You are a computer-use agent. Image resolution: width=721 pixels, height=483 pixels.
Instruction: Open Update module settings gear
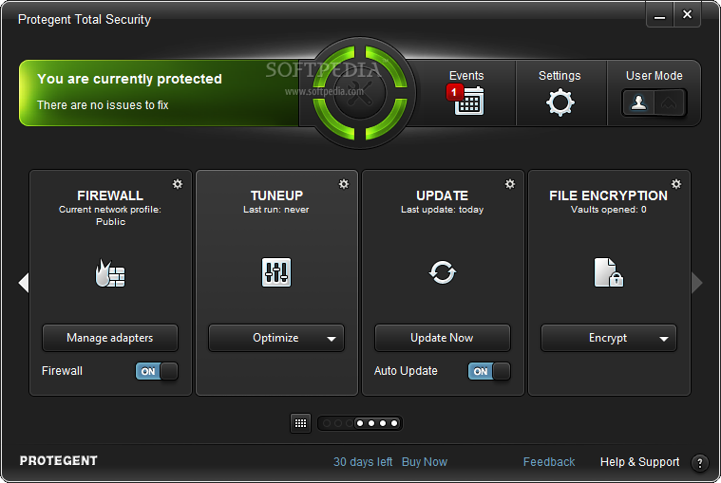(x=510, y=184)
